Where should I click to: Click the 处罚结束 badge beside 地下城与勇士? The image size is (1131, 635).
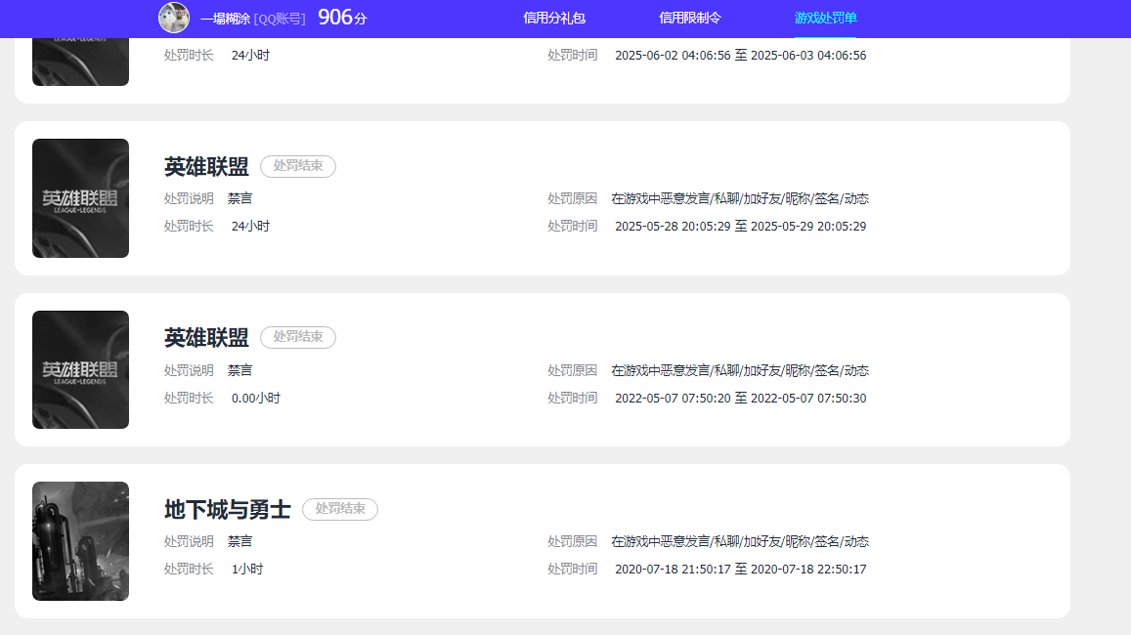340,509
